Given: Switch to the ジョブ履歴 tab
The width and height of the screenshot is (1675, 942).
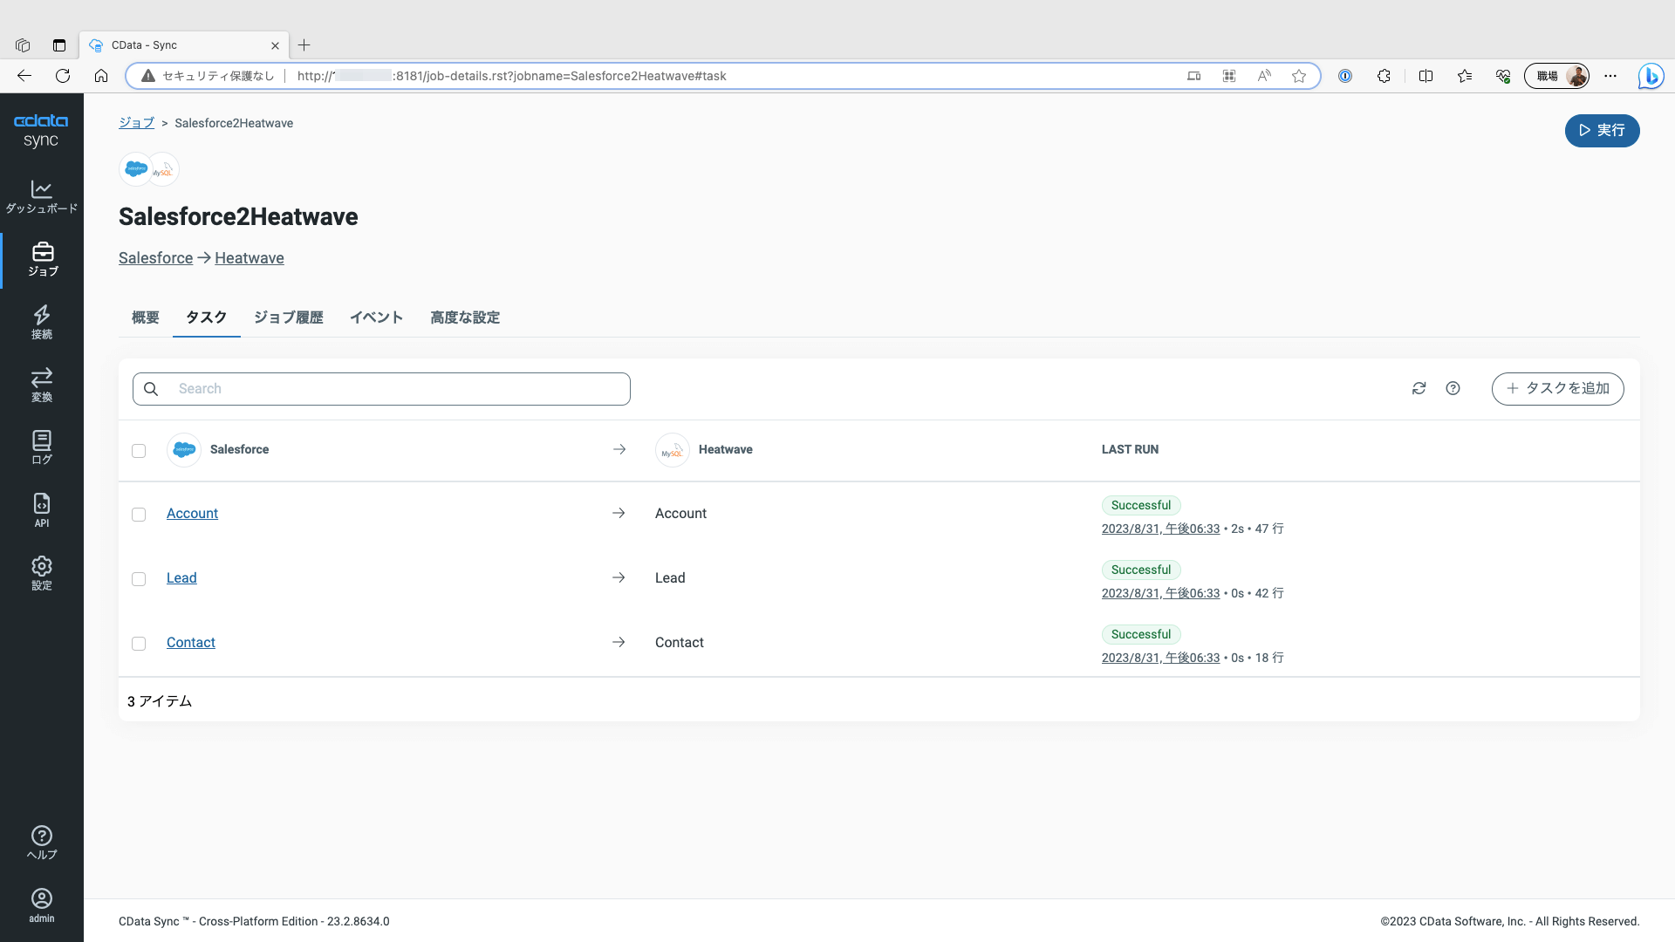Looking at the screenshot, I should 288,317.
